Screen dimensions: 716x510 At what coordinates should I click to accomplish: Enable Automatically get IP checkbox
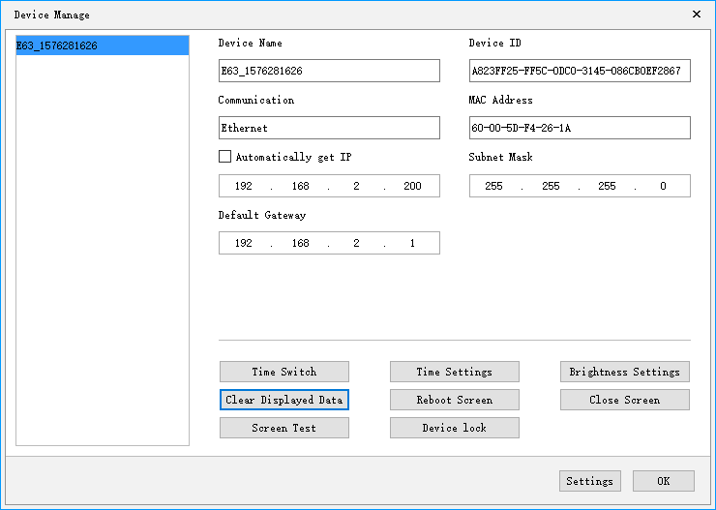(224, 157)
